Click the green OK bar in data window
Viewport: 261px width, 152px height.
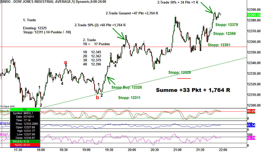click(x=25, y=109)
